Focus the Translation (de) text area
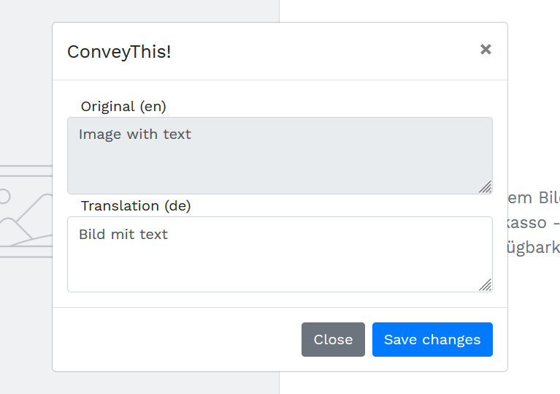 coord(280,254)
